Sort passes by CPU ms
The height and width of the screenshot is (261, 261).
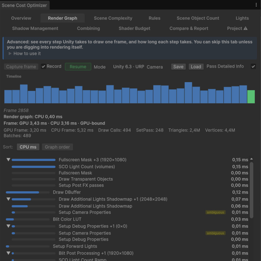[28, 147]
